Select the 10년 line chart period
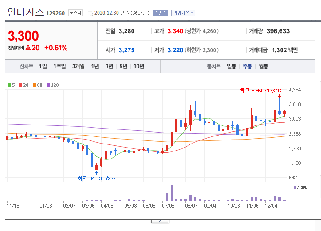The height and width of the screenshot is (231, 321). coord(139,66)
